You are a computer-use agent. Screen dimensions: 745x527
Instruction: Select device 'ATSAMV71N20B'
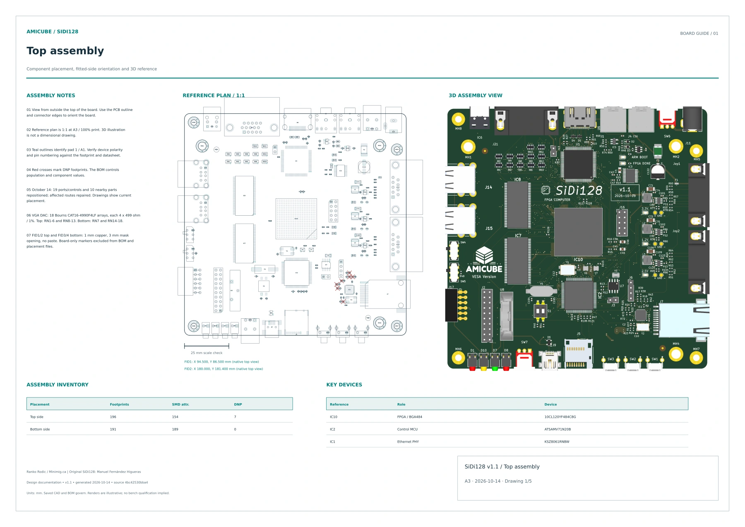click(x=558, y=429)
